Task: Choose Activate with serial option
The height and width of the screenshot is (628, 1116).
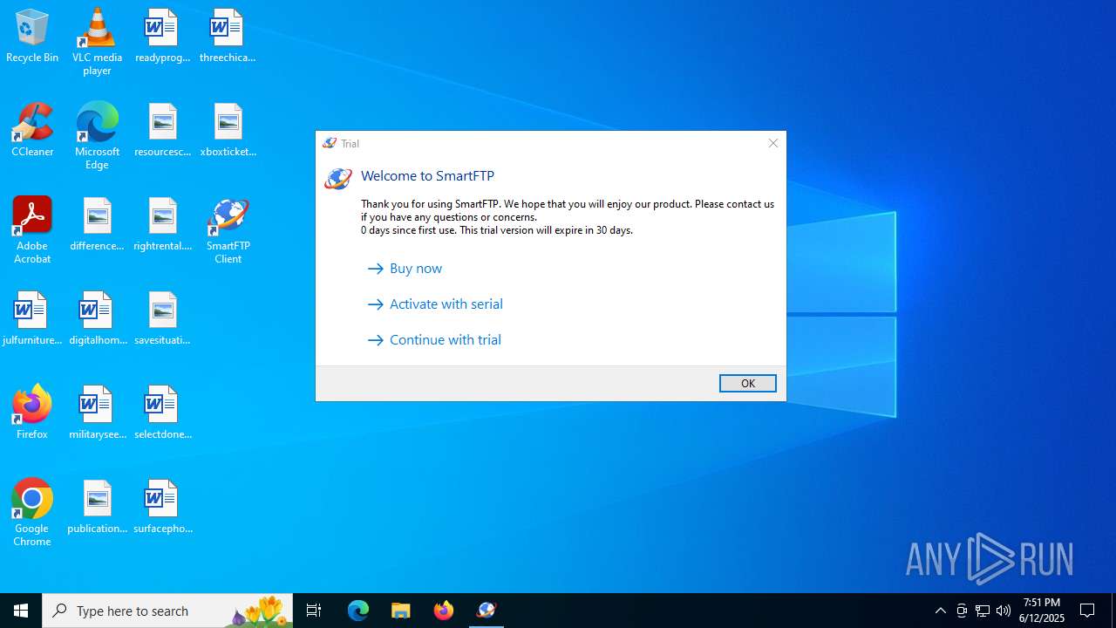Action: tap(436, 304)
